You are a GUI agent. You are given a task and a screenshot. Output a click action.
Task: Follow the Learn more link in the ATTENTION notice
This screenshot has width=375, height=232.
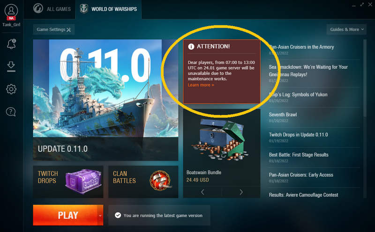pyautogui.click(x=201, y=85)
